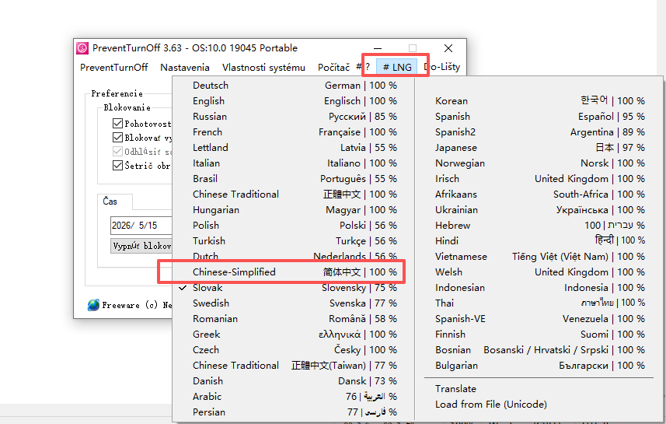Switch to Japanese language
Viewport: 666px width, 424px height.
539,148
